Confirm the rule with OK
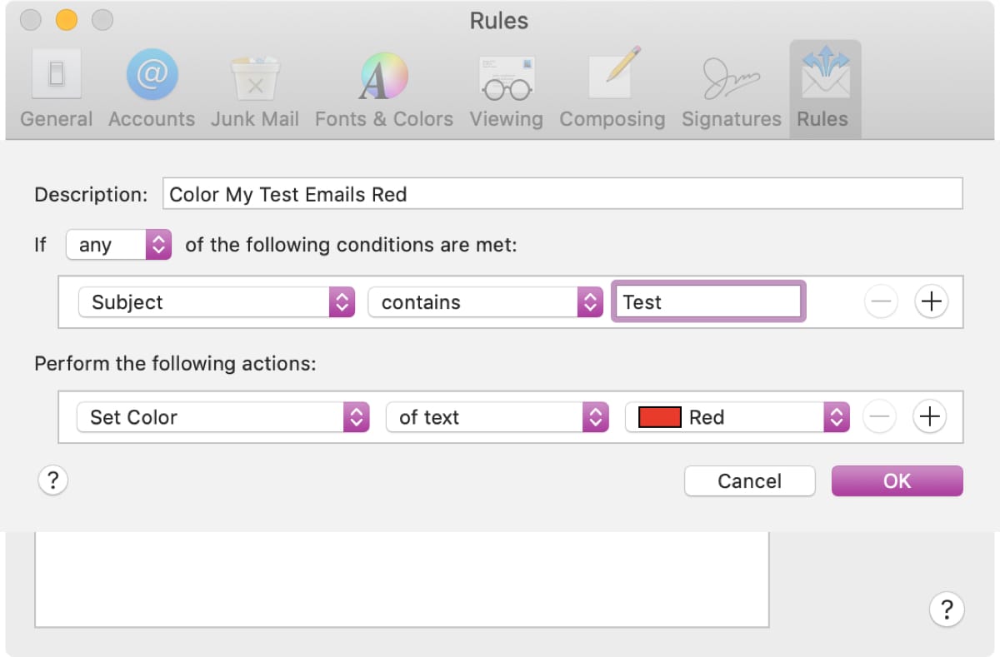 [897, 480]
